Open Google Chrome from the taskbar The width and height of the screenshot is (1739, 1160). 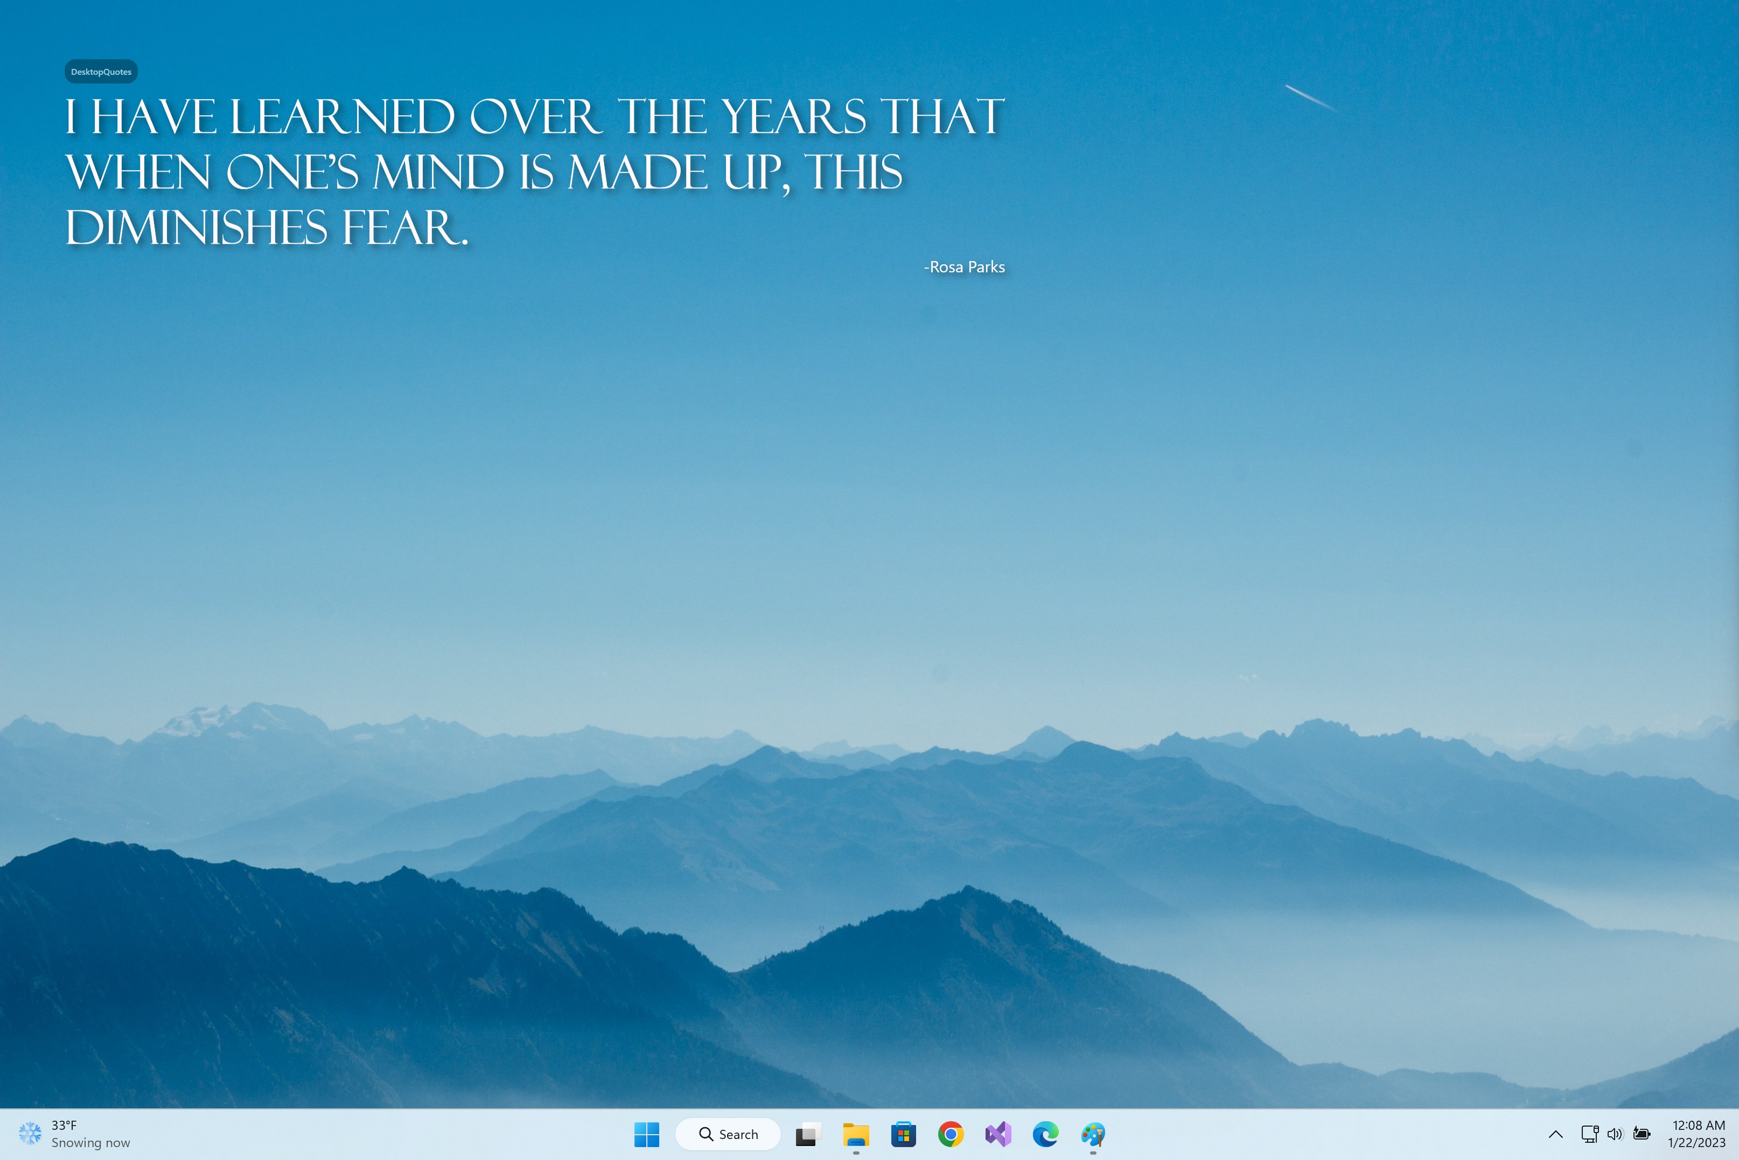[951, 1134]
